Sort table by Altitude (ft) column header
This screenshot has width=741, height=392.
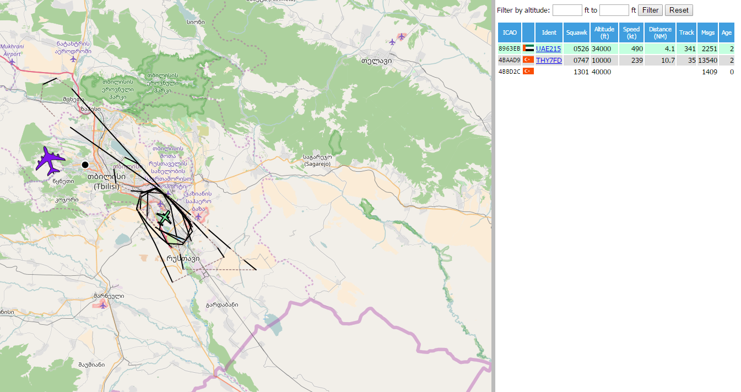point(604,32)
